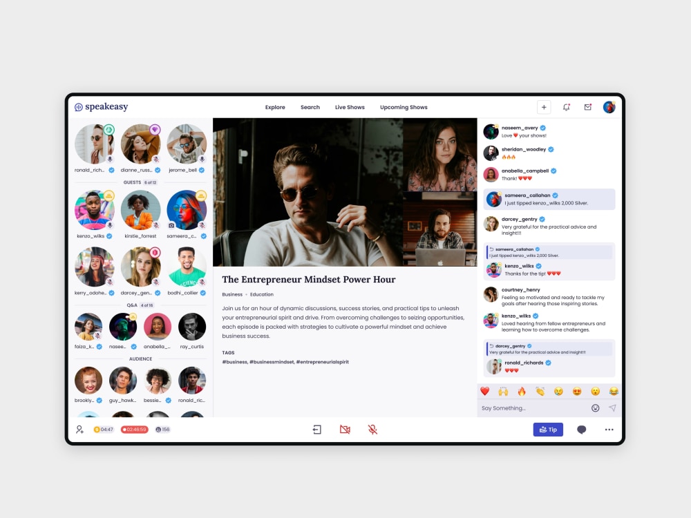
Task: Open the Explore menu item
Action: 275,107
